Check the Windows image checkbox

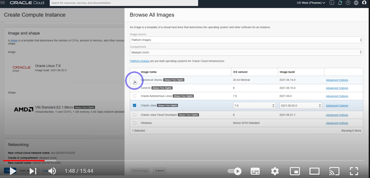coord(134,123)
